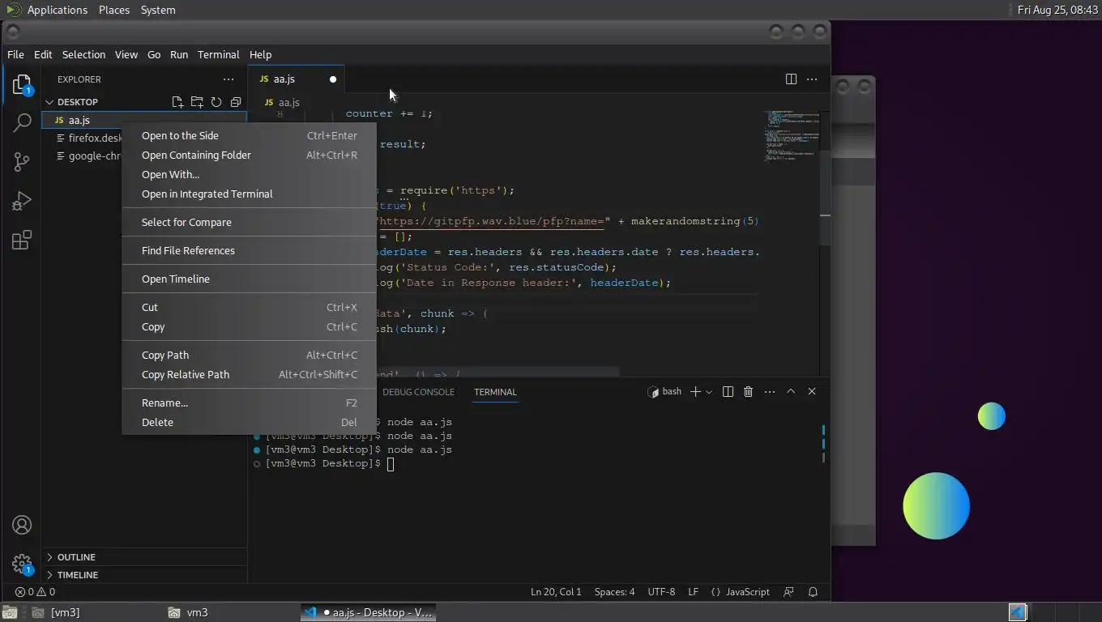Viewport: 1102px width, 622px height.
Task: Collapse all folders in Explorer
Action: [x=236, y=102]
